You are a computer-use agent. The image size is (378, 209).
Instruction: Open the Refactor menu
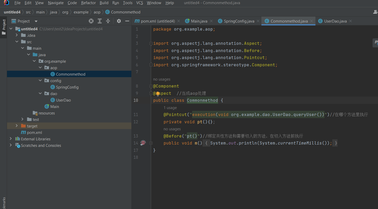(x=88, y=3)
